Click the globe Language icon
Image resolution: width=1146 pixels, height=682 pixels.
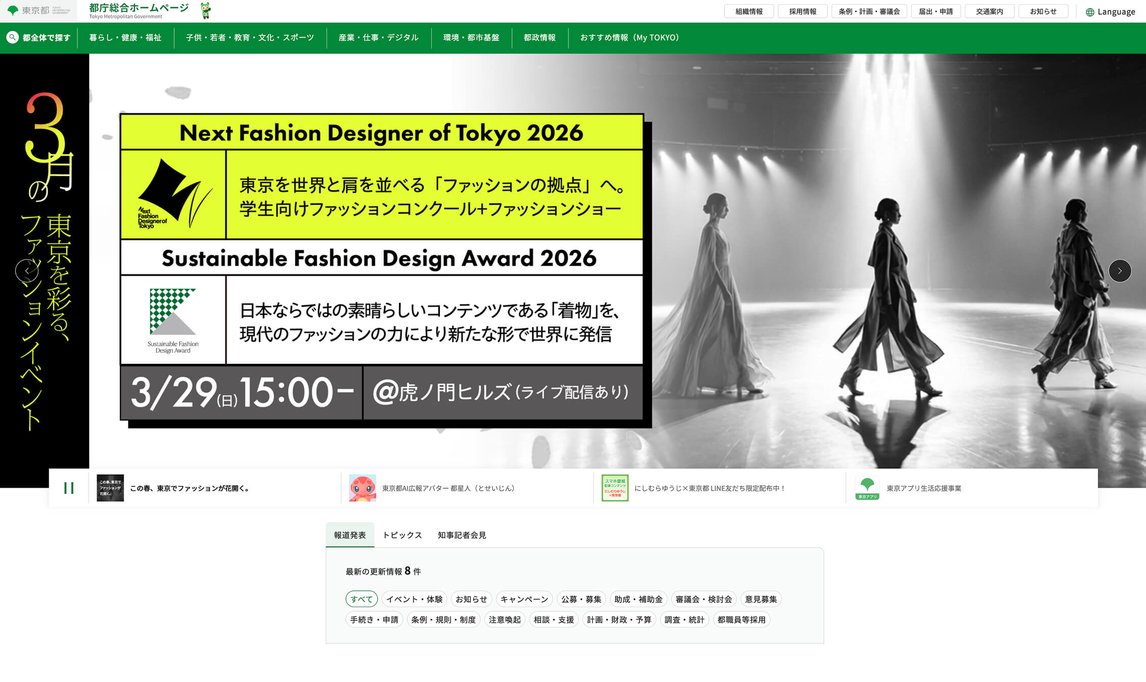coord(1090,12)
